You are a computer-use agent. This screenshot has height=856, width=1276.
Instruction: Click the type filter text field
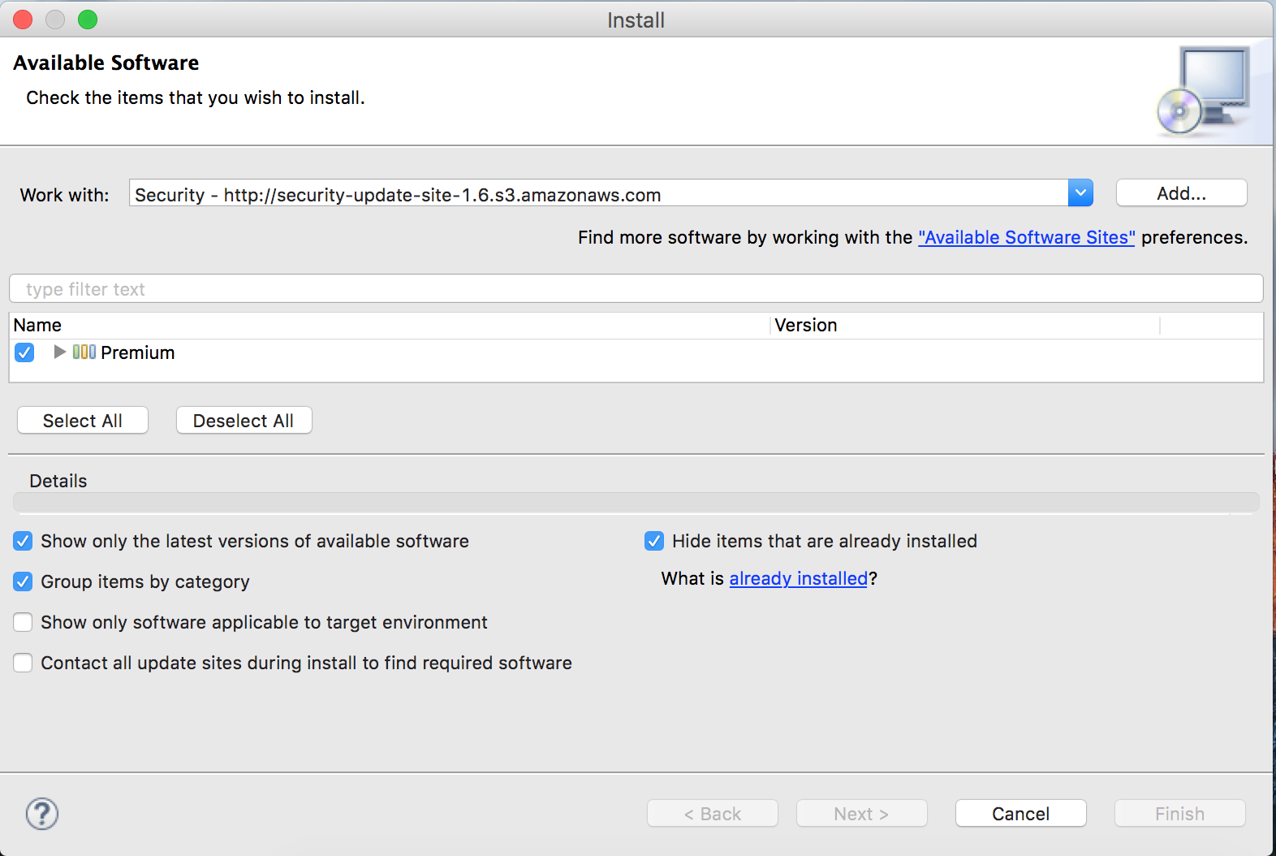point(636,289)
